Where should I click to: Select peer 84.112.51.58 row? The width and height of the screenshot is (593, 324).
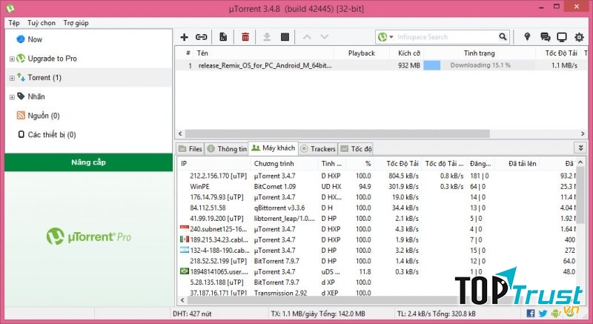tap(377, 208)
